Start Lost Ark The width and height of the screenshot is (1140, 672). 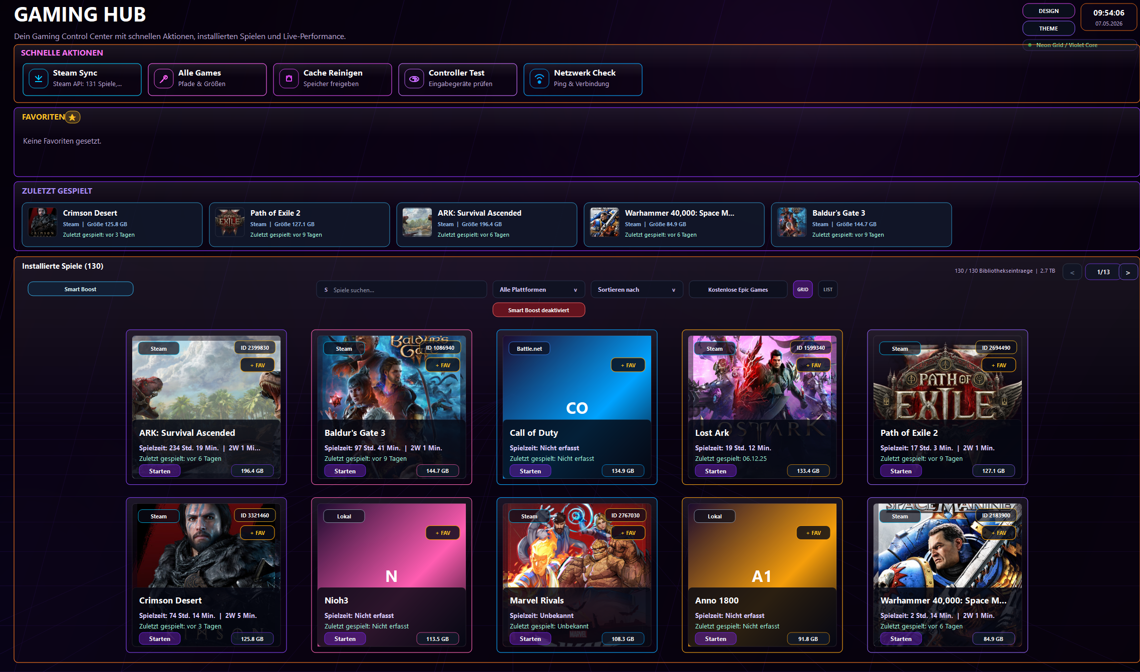pos(716,471)
